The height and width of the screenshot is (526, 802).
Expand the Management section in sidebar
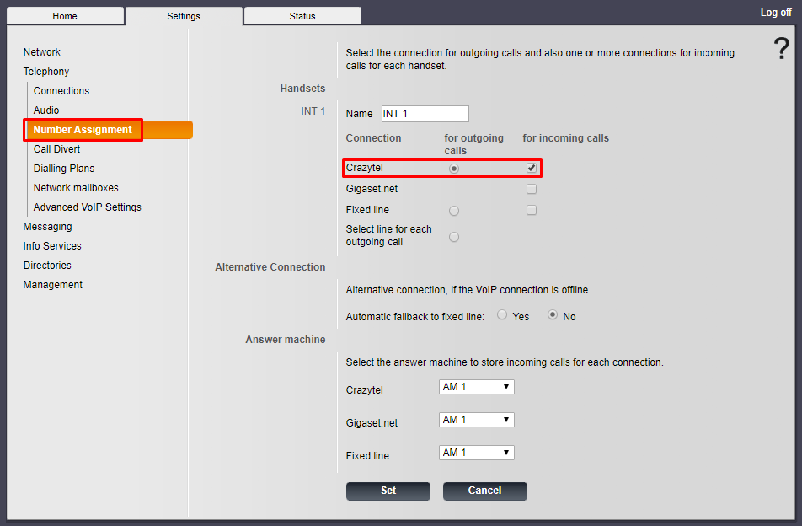52,285
